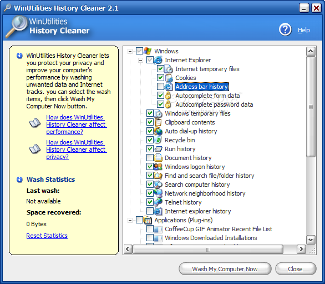325x284 pixels.
Task: Click the Run history icon
Action: (158, 149)
